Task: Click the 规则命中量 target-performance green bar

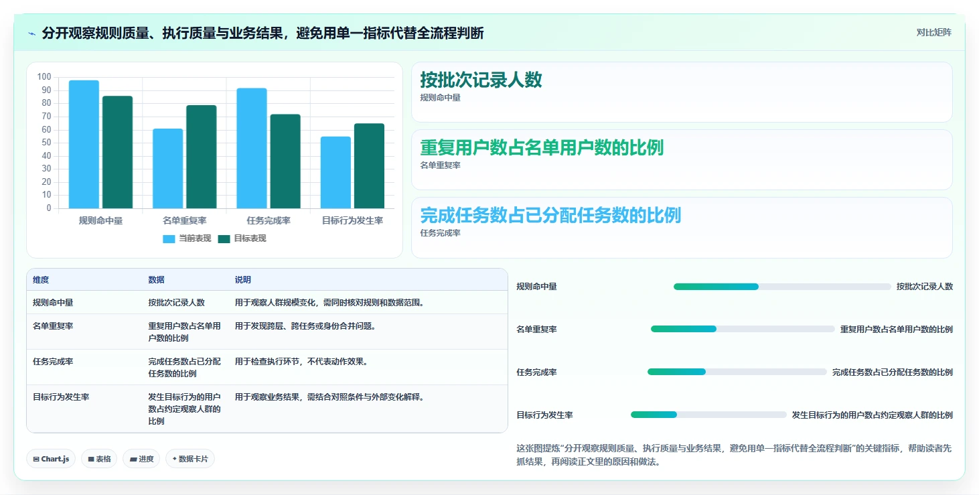Action: click(x=117, y=152)
